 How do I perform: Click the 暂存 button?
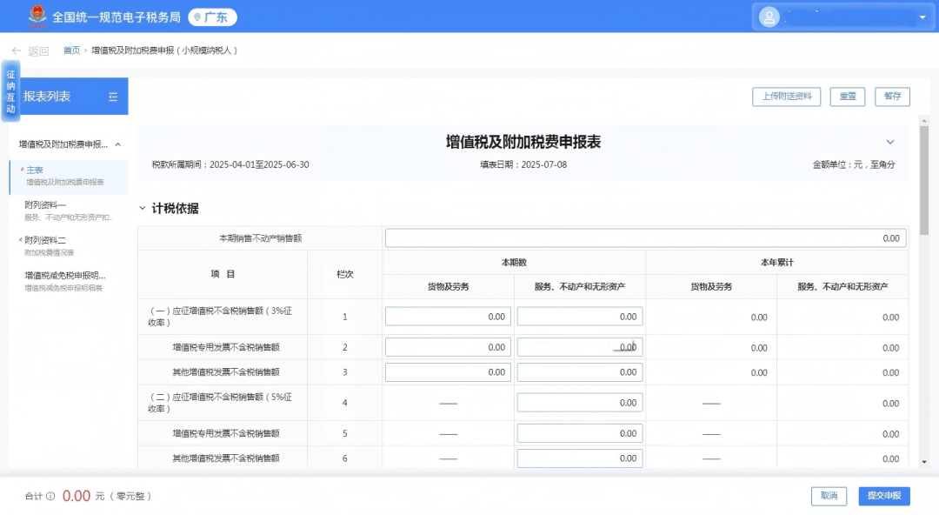(x=892, y=97)
